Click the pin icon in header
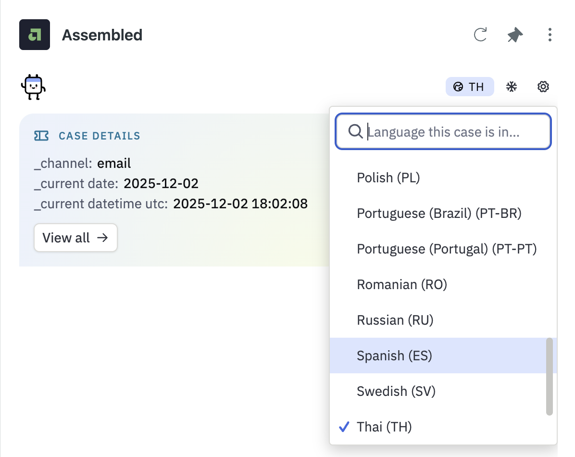This screenshot has width=575, height=457. 515,35
